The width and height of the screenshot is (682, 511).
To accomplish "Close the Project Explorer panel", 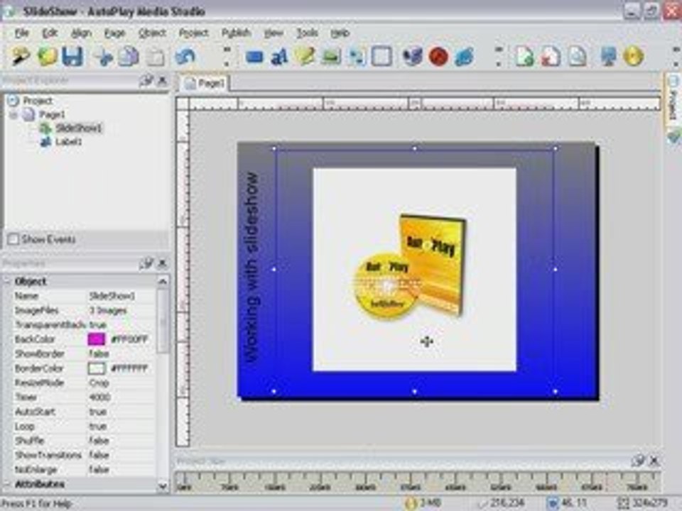I will [x=162, y=81].
